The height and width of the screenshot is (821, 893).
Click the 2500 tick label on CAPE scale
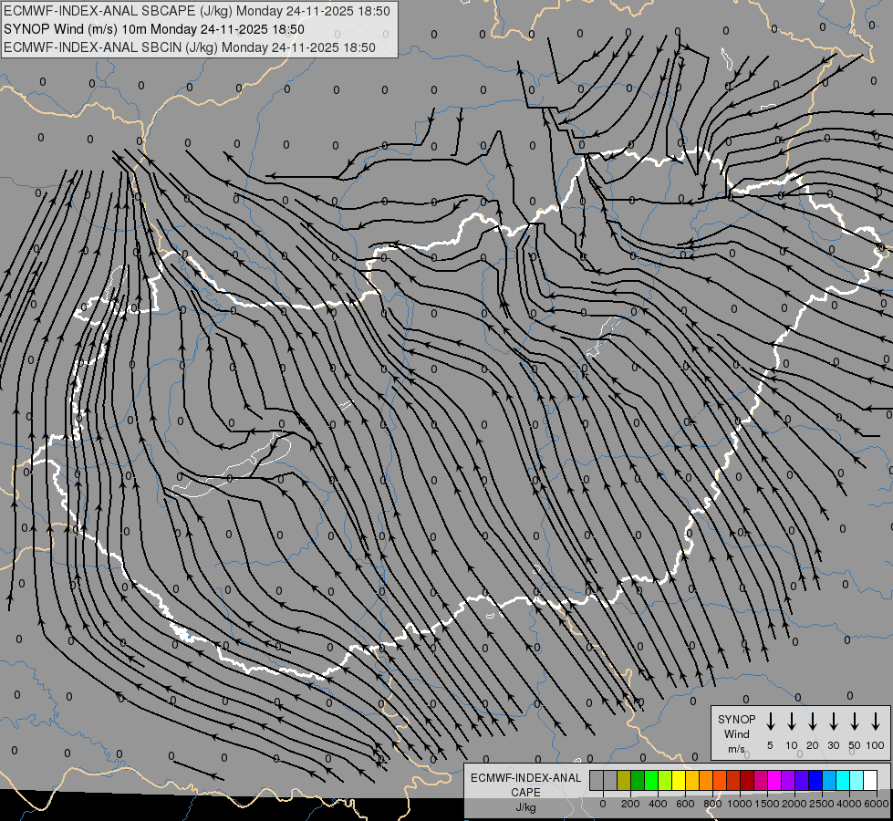pos(822,804)
